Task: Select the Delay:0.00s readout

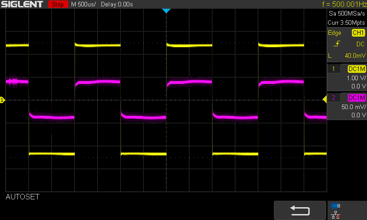Action: click(x=117, y=4)
